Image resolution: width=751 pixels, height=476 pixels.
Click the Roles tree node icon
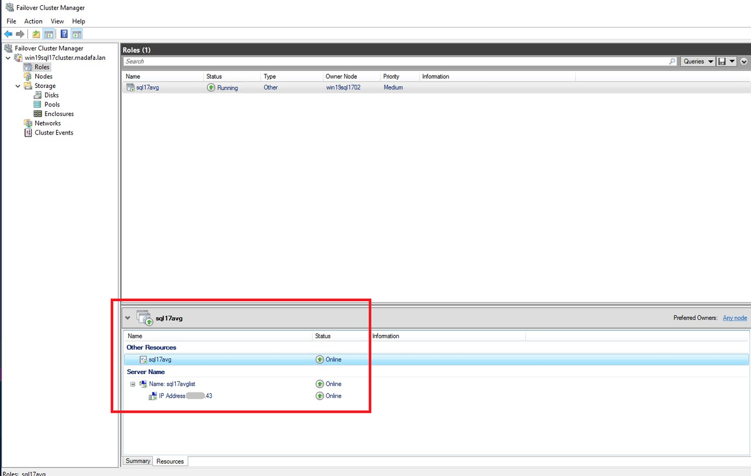(x=27, y=67)
